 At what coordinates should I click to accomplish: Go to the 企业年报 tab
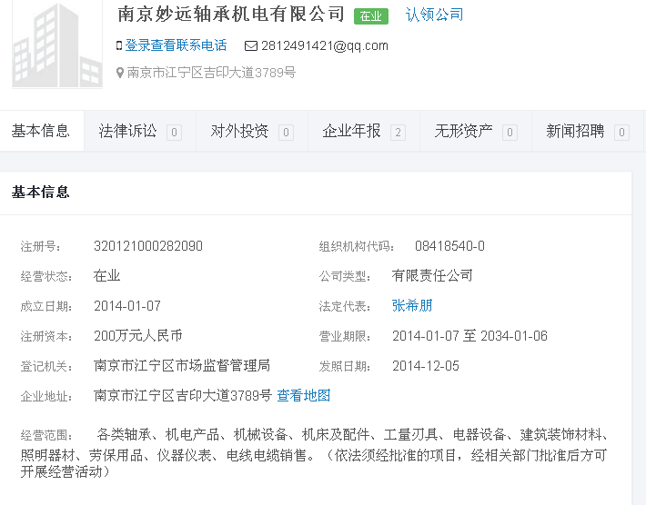pyautogui.click(x=352, y=131)
